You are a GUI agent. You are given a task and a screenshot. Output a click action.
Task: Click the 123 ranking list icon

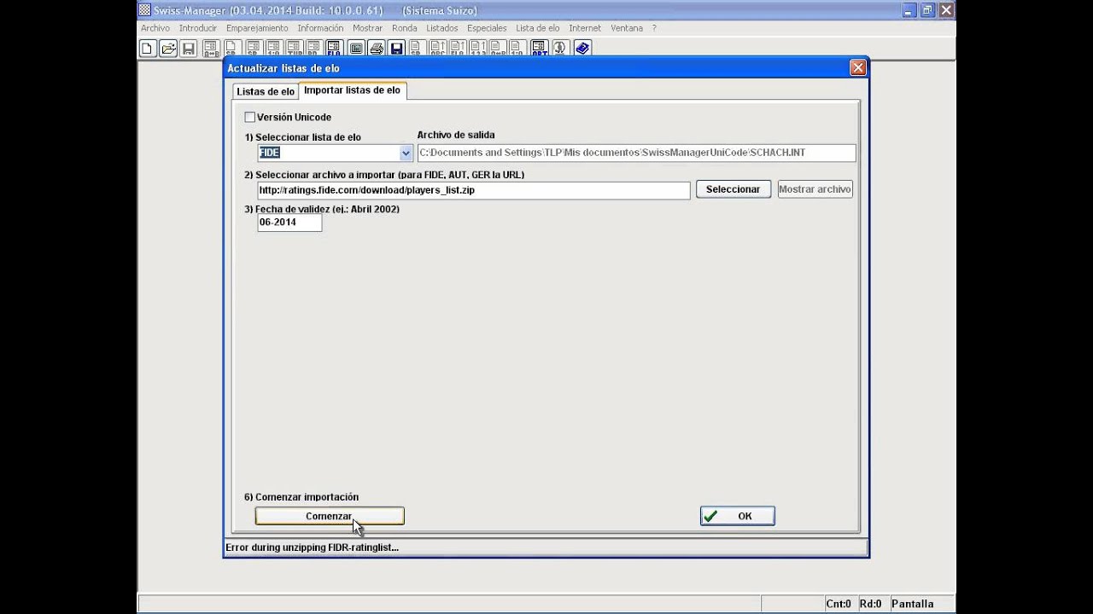477,49
